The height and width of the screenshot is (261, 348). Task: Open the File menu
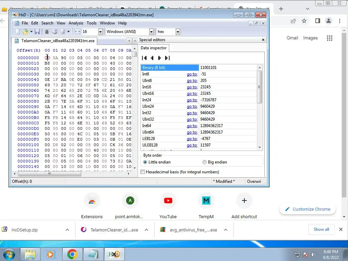coord(24,23)
